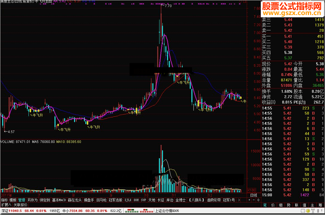The height and width of the screenshot is (215, 325).
Task: Select the 主 main-force tab
Action: coord(313,205)
